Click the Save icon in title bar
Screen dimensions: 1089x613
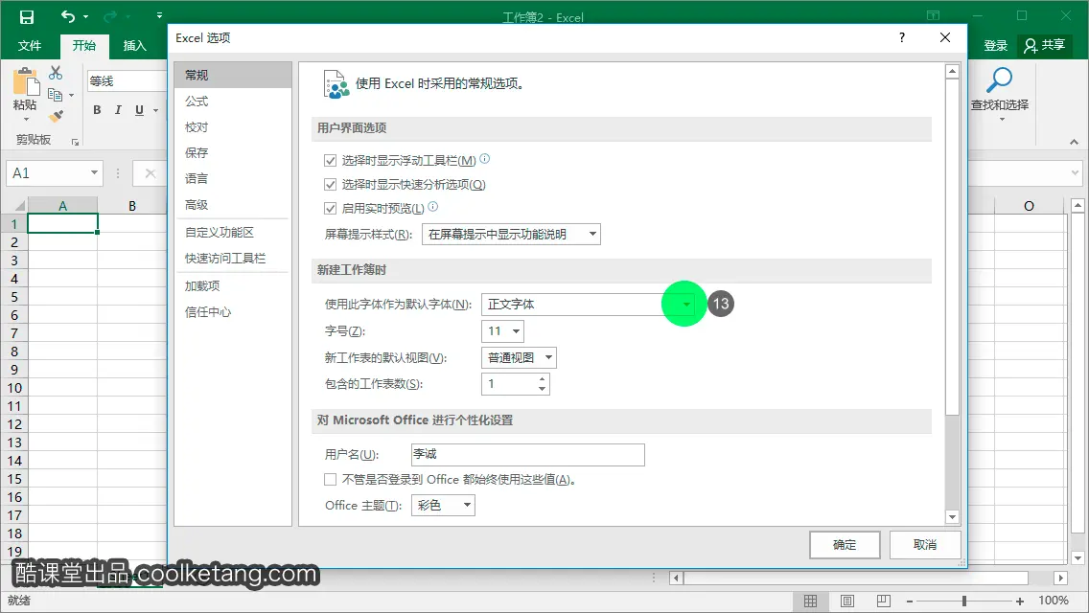pyautogui.click(x=27, y=16)
